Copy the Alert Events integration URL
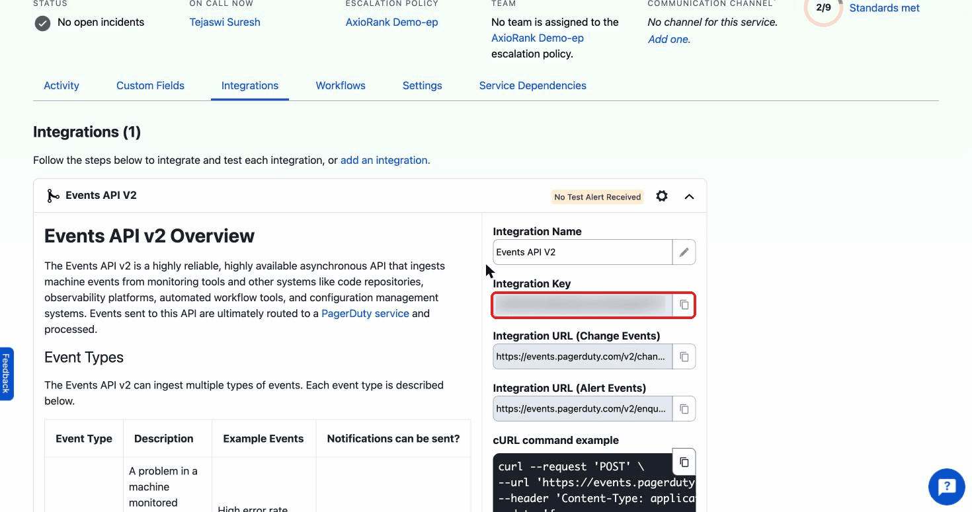Viewport: 972px width, 512px height. (x=684, y=409)
